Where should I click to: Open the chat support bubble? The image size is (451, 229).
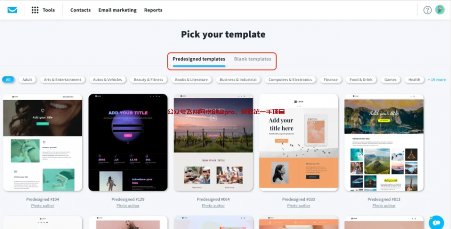436,222
